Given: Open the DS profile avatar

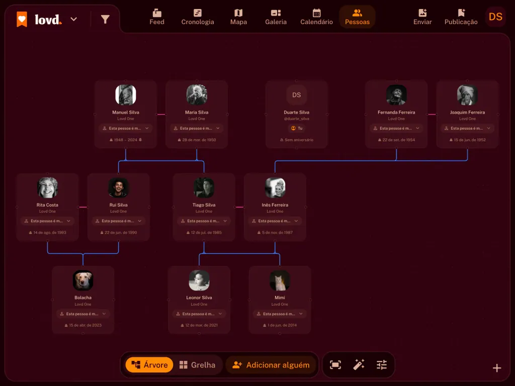Looking at the screenshot, I should tap(495, 17).
